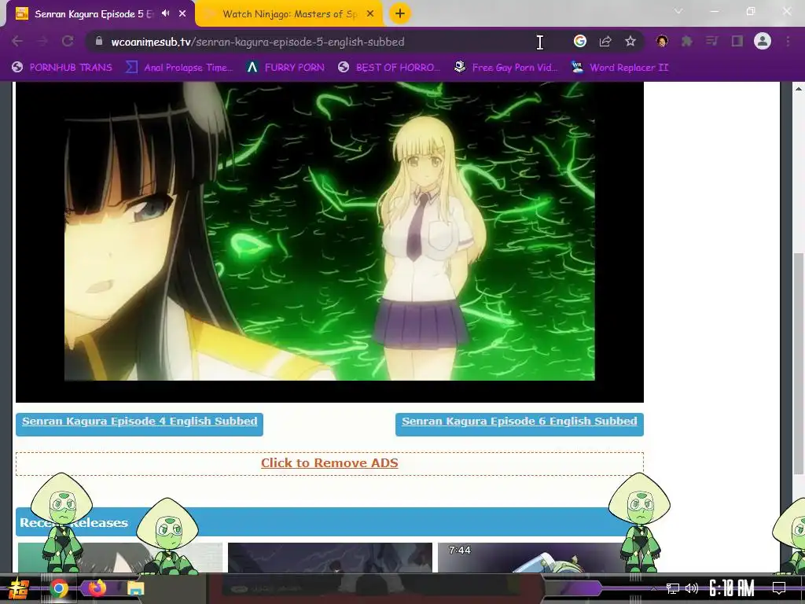Open PORNHUB TRANS bookmark

pos(62,68)
